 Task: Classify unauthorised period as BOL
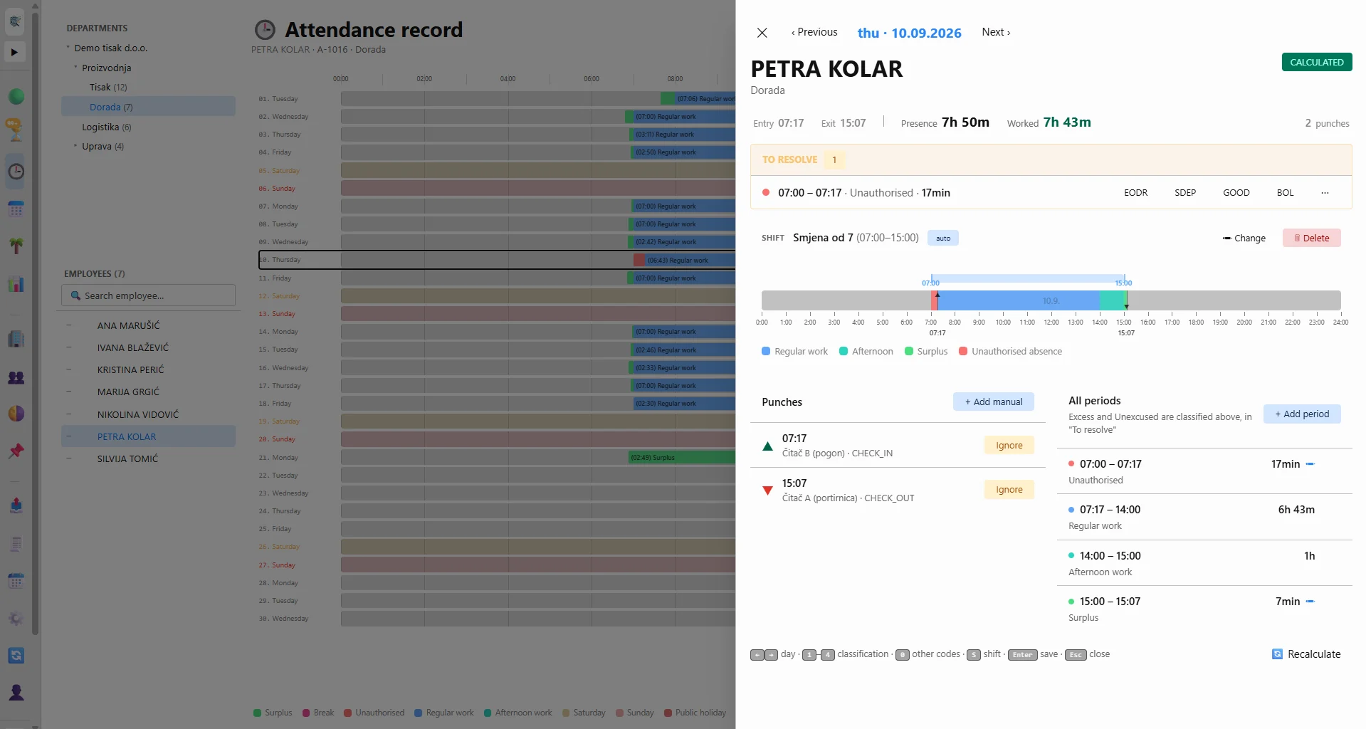pyautogui.click(x=1285, y=193)
